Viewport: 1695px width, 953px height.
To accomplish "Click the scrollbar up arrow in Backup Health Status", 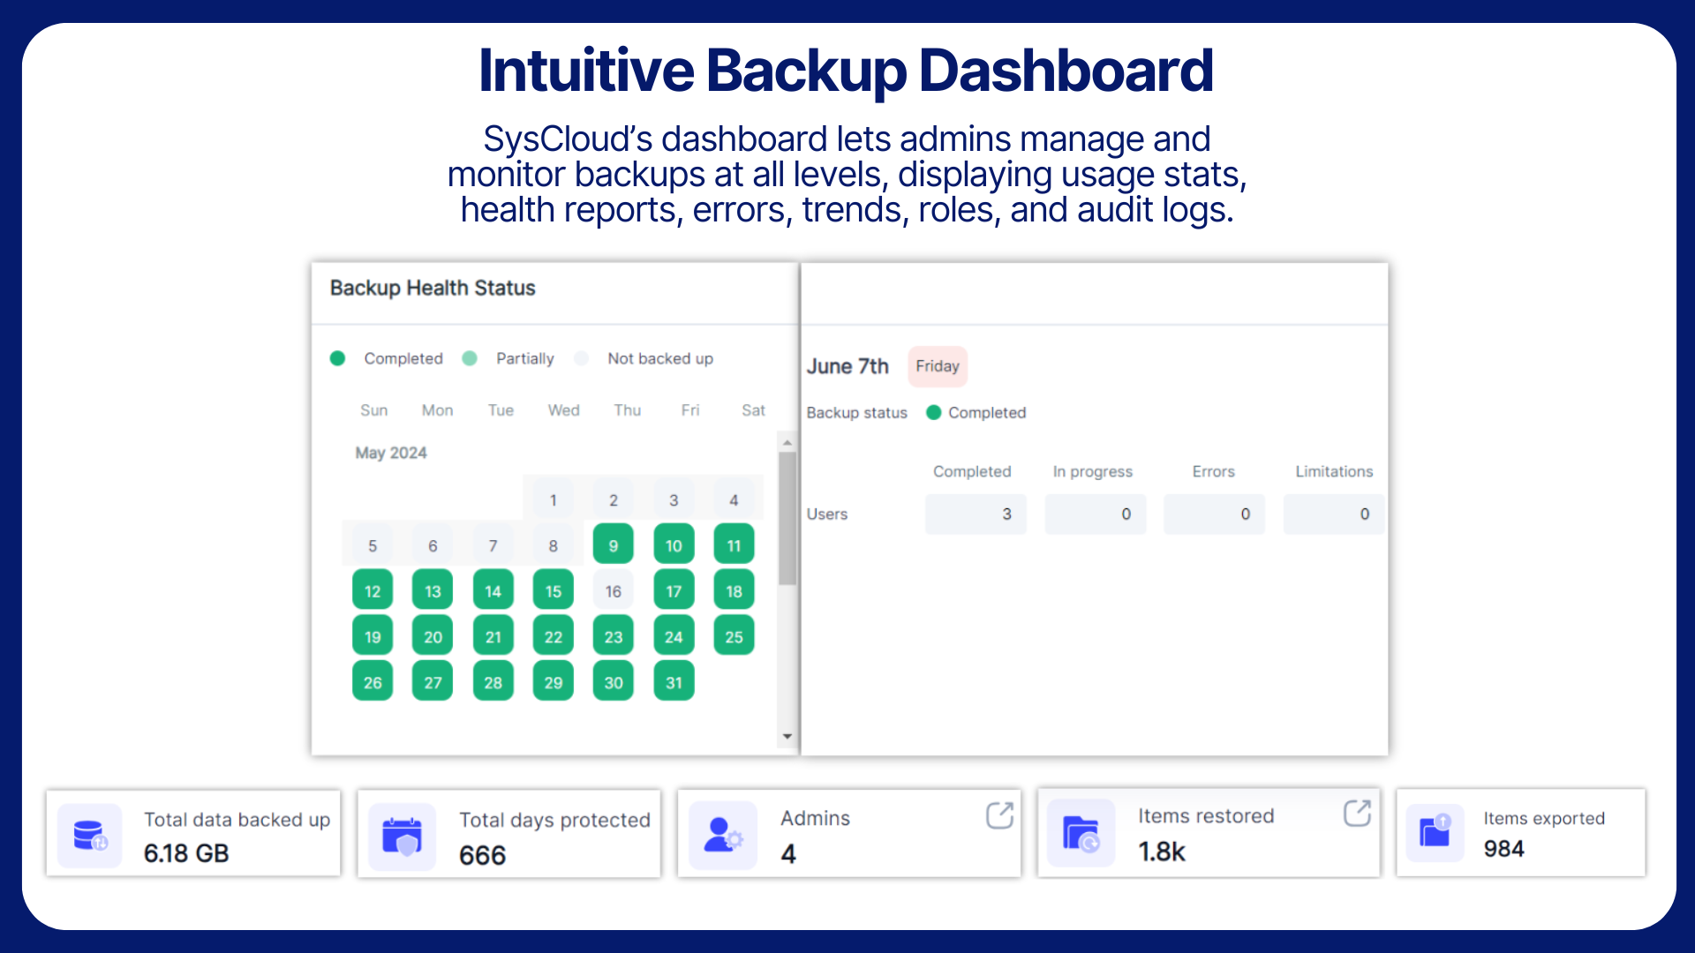I will point(787,441).
